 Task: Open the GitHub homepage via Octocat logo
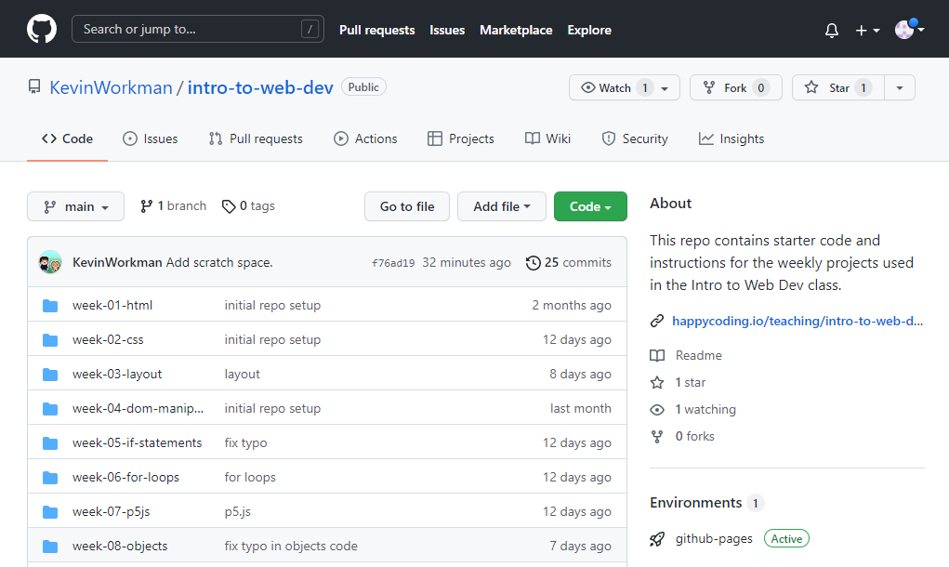coord(42,29)
